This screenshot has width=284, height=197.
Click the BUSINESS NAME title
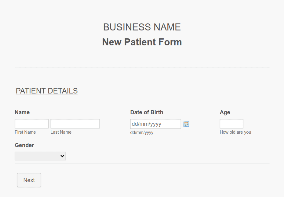pyautogui.click(x=142, y=27)
